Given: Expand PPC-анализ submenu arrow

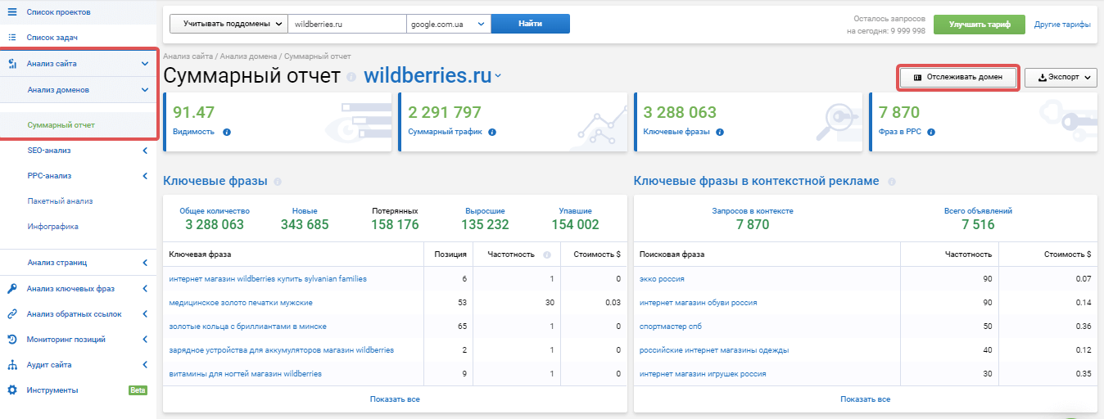Looking at the screenshot, I should pos(145,176).
